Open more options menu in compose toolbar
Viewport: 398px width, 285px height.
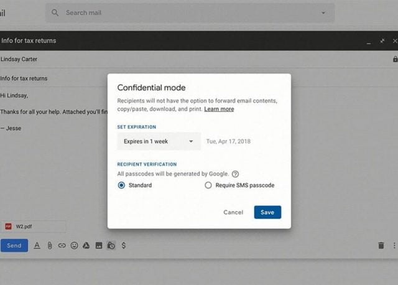point(394,246)
